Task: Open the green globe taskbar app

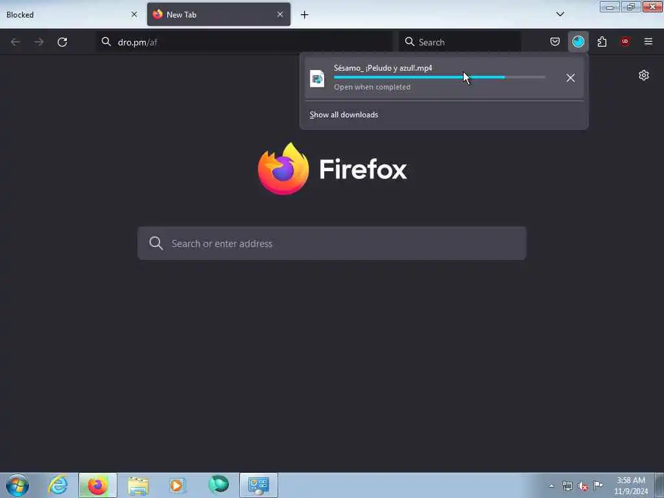Action: coord(219,485)
